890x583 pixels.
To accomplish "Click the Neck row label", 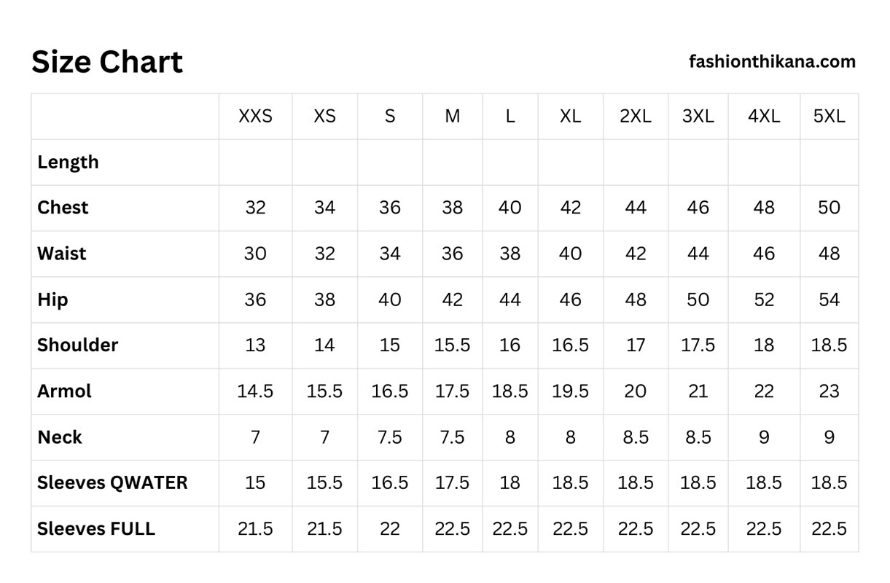I will (x=60, y=437).
